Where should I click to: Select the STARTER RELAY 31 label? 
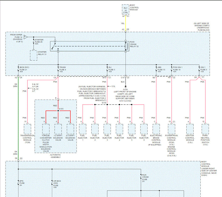coord(42,53)
